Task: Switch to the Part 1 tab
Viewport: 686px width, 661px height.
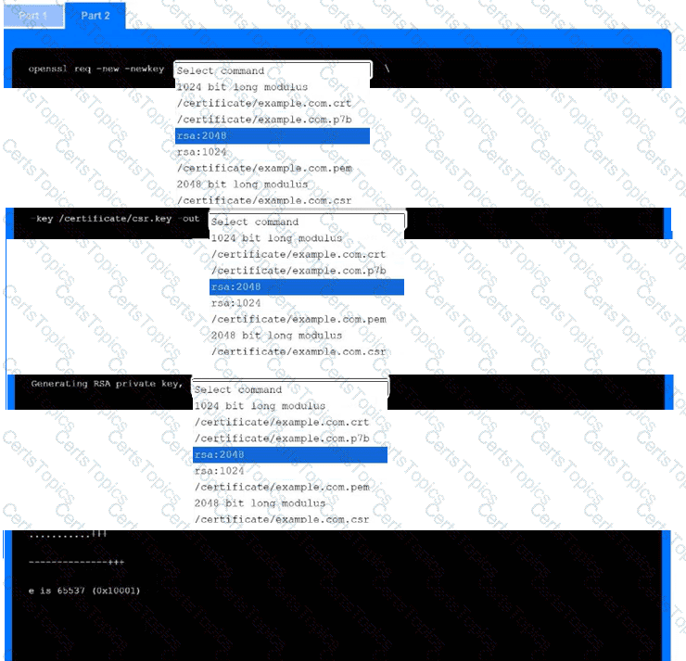Action: pyautogui.click(x=33, y=16)
